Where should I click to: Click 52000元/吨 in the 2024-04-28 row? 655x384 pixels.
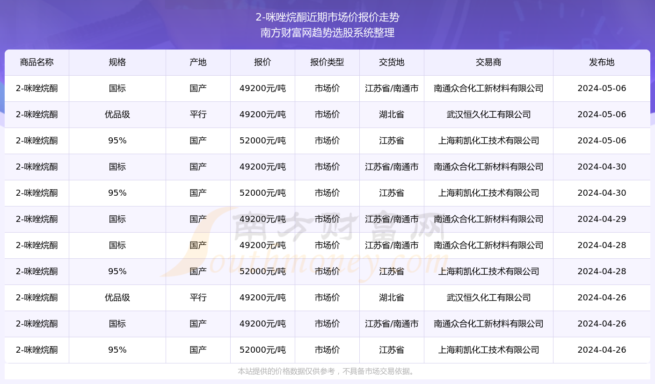click(x=262, y=271)
